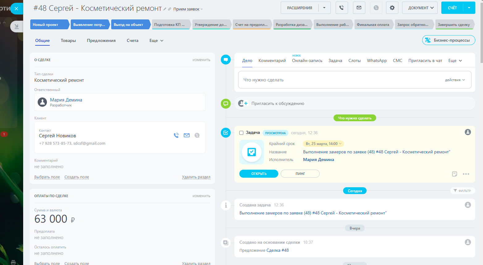Screen dimensions: 483x265
Task: Click the pencil icon to edit deal title
Action: 165,9
